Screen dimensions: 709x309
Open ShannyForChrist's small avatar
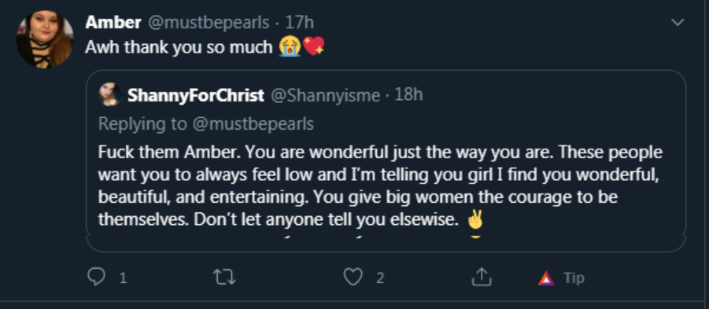tap(110, 94)
